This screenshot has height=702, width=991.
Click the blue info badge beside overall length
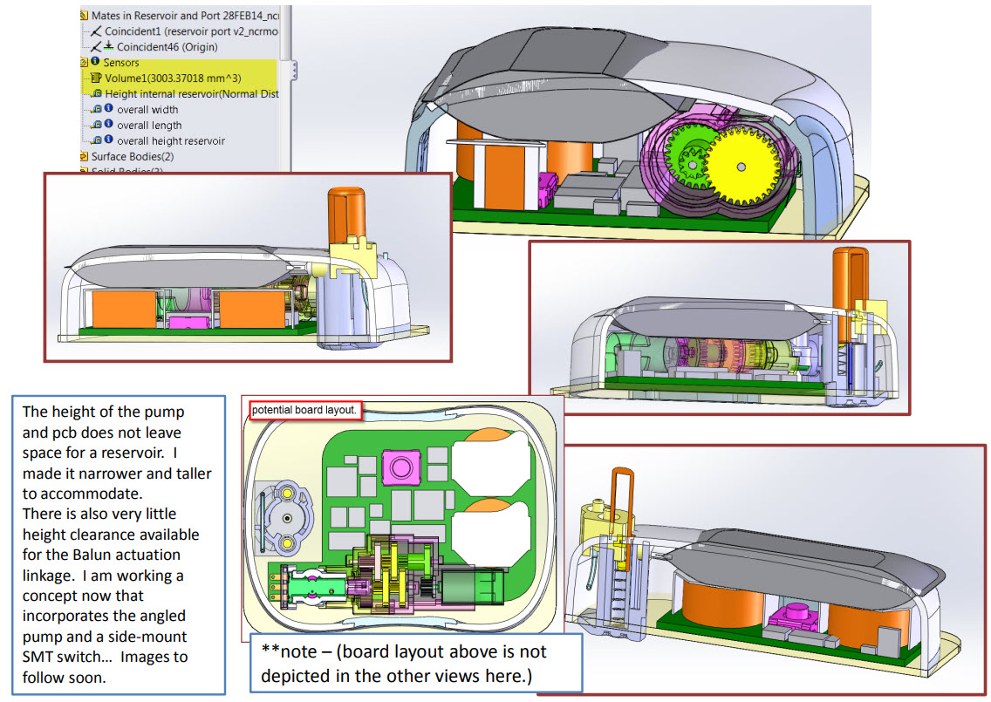[x=108, y=124]
